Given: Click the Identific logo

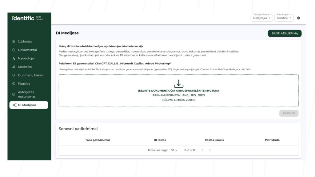Looking at the screenshot, I should [23, 18].
